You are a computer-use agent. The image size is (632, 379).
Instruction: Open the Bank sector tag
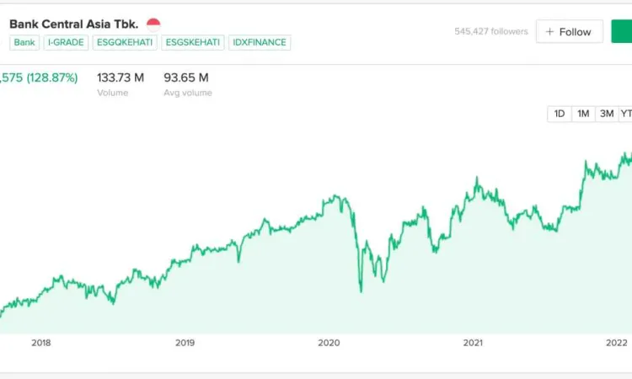pyautogui.click(x=24, y=42)
